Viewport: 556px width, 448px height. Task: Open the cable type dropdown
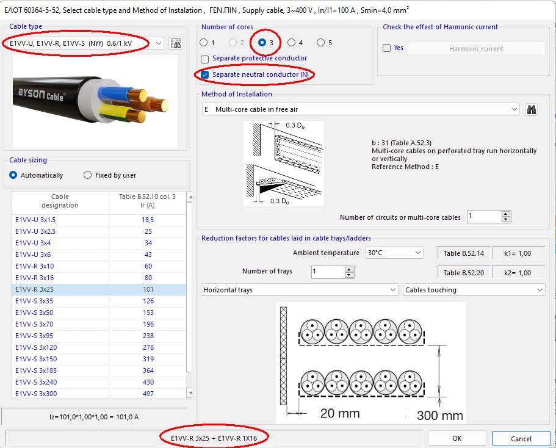coord(158,43)
